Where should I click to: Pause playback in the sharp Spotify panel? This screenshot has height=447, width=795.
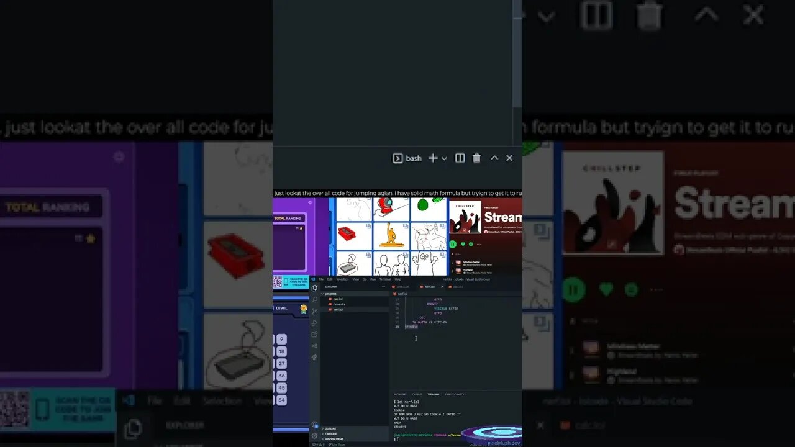pyautogui.click(x=452, y=244)
